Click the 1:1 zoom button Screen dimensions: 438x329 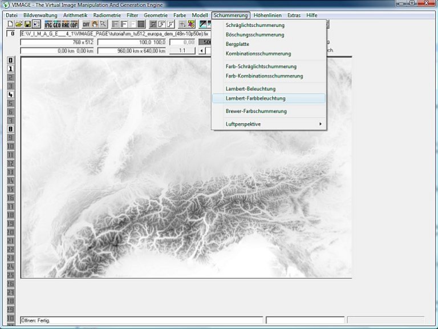click(182, 51)
